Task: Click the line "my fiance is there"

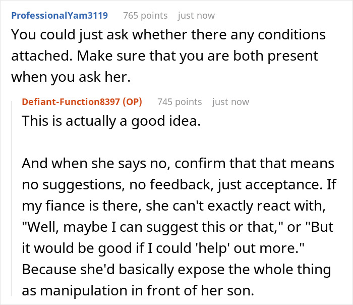Action: (x=177, y=207)
